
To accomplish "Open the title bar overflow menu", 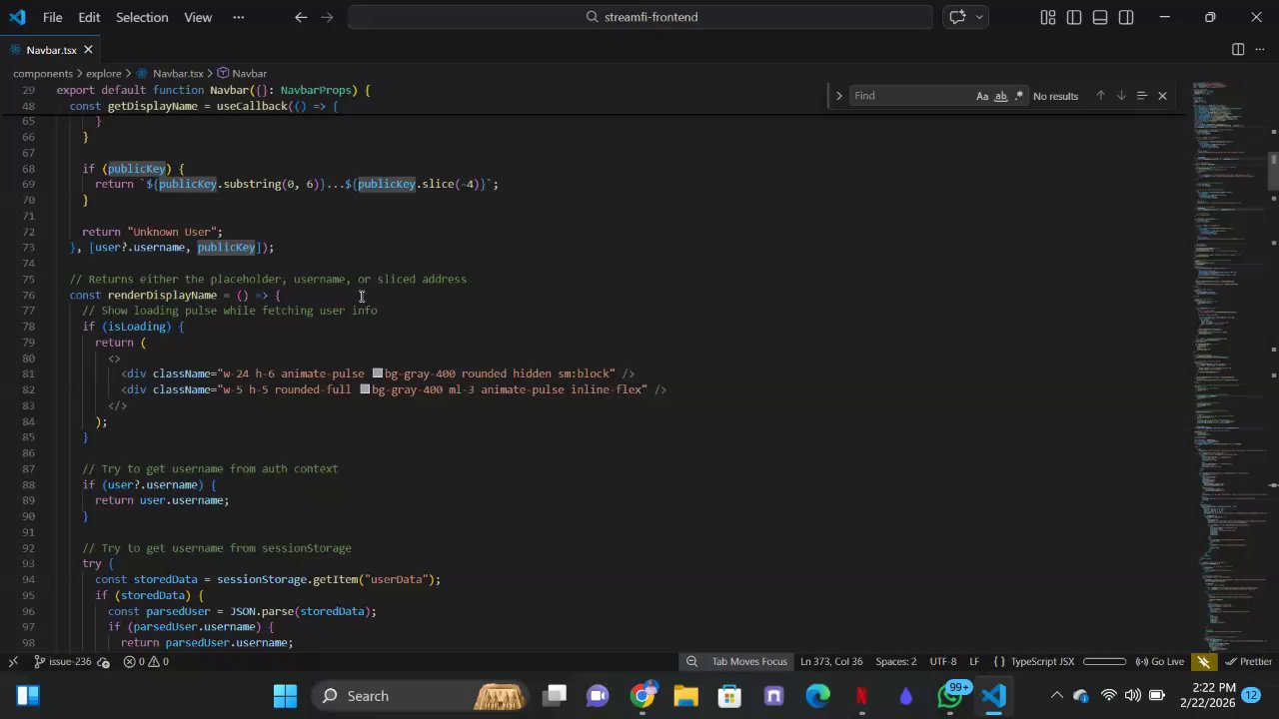I will pyautogui.click(x=238, y=17).
